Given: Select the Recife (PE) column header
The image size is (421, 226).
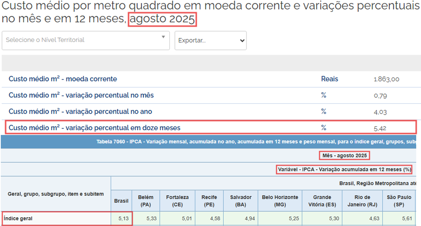Looking at the screenshot, I should [x=209, y=200].
